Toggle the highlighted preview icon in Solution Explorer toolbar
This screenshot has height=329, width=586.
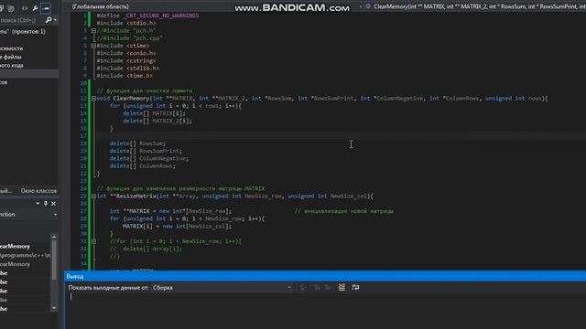46,8
